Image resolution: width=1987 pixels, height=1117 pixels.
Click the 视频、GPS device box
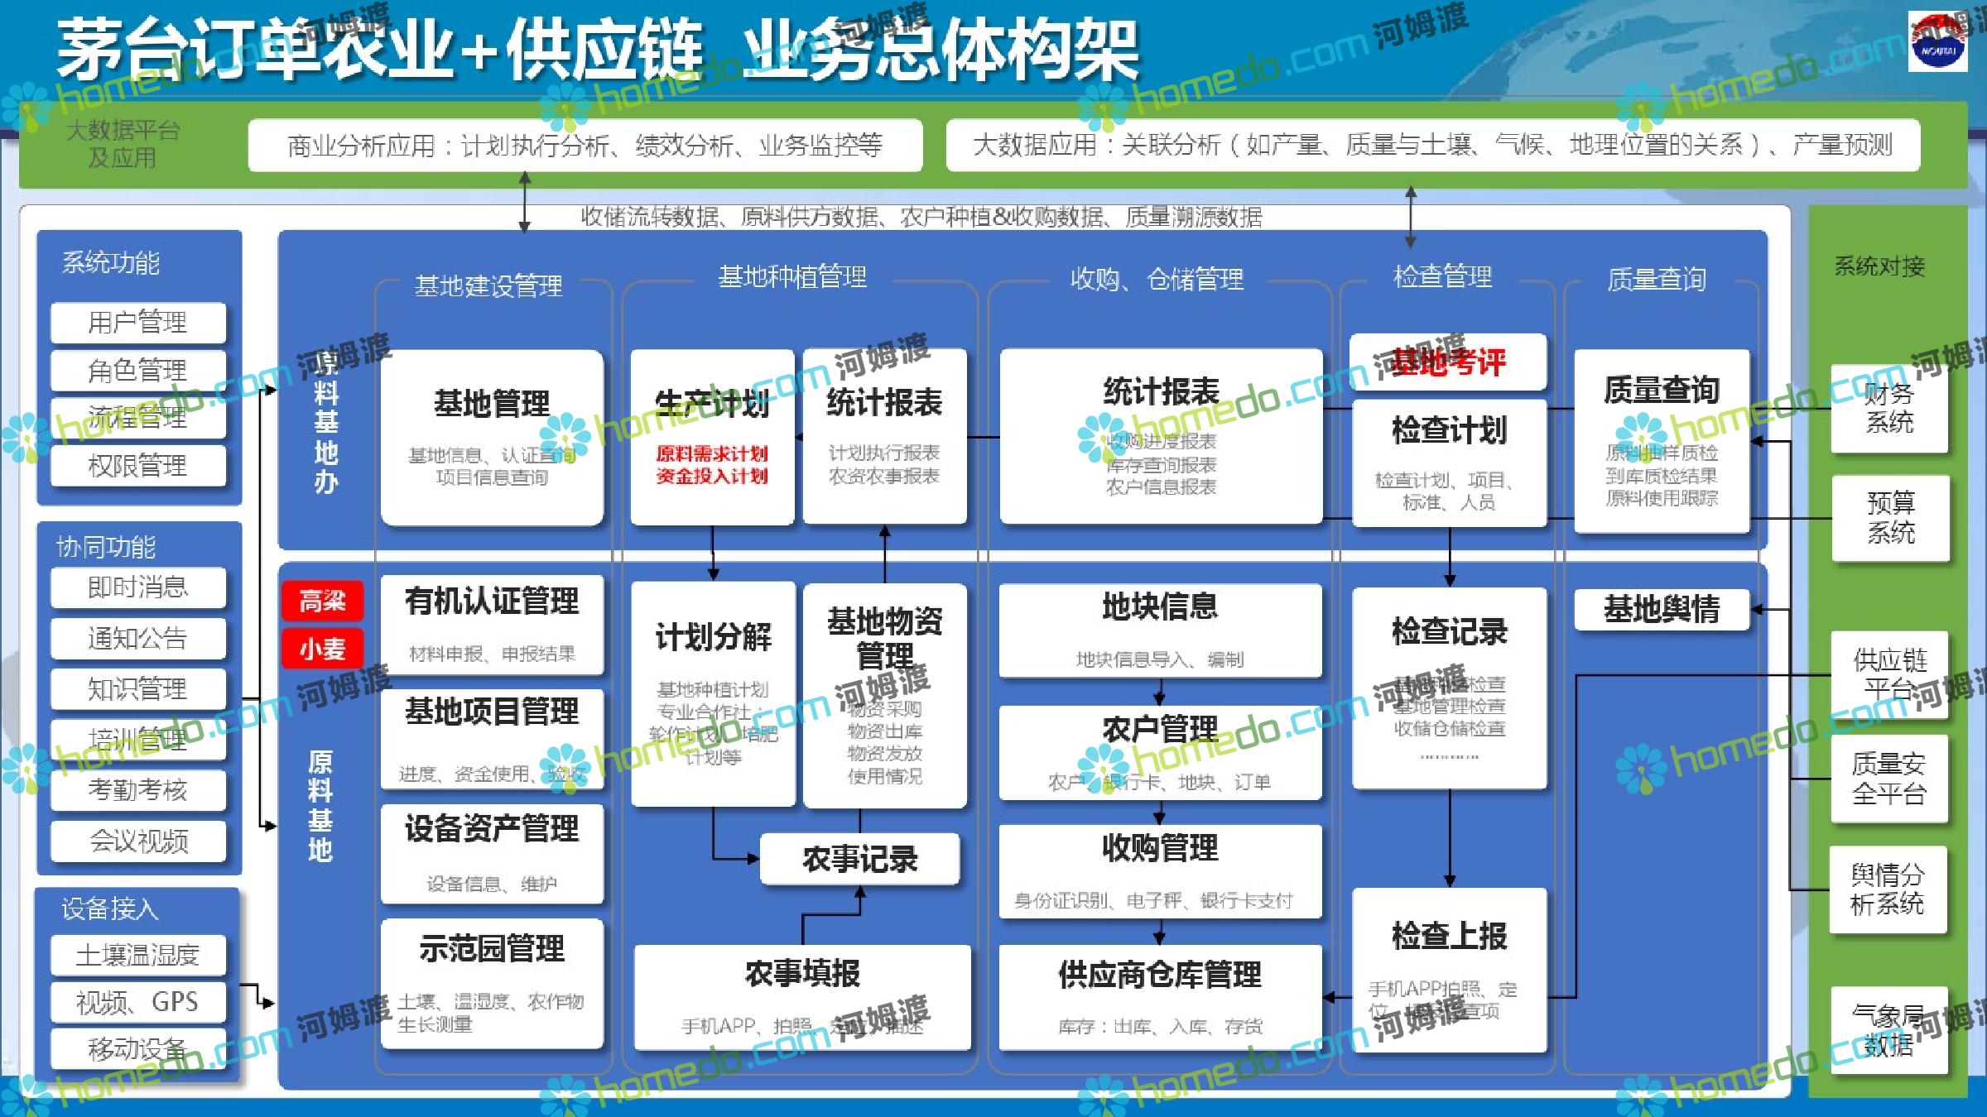(138, 1002)
